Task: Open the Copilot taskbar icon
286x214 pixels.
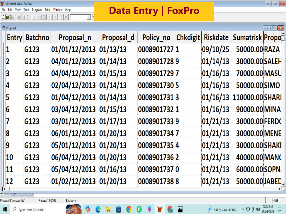Action: click(88, 209)
